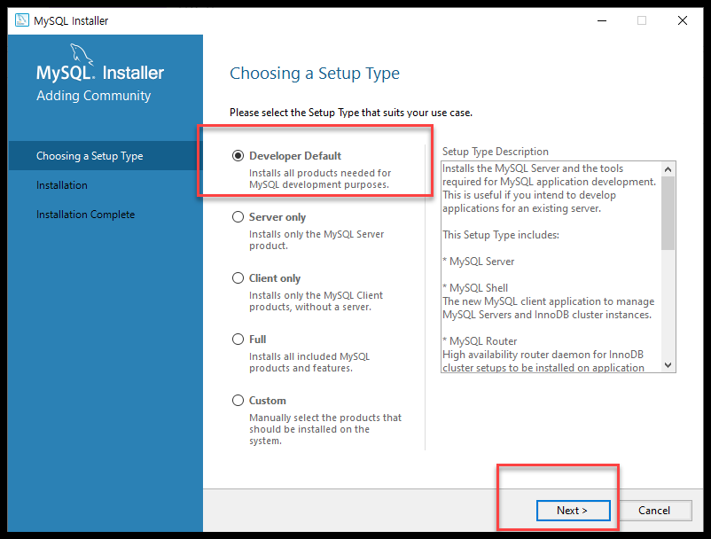The image size is (711, 539).
Task: Click the '* MySQL Server' line in description
Action: (479, 262)
